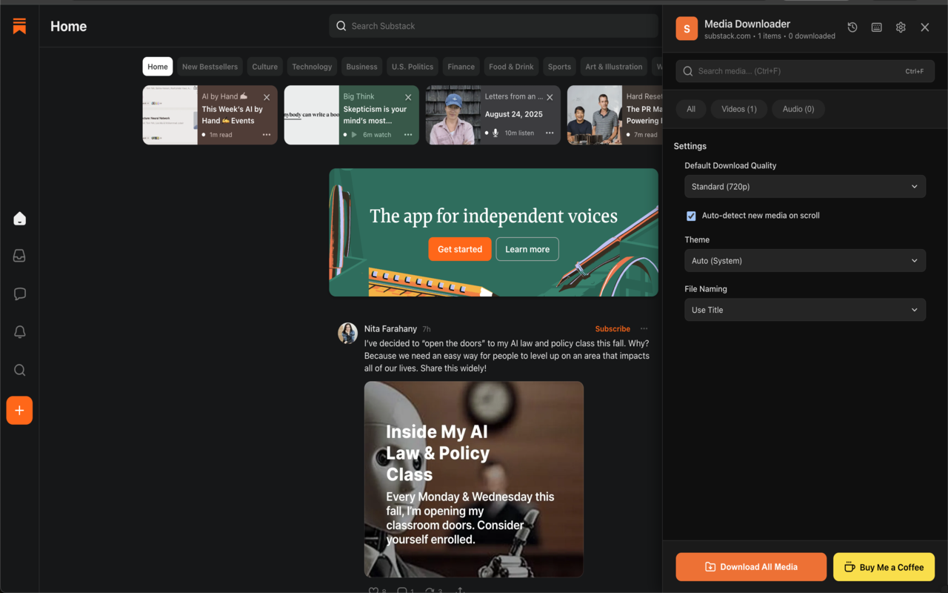Click the Get started button
Viewport: 948px width, 593px height.
click(460, 249)
